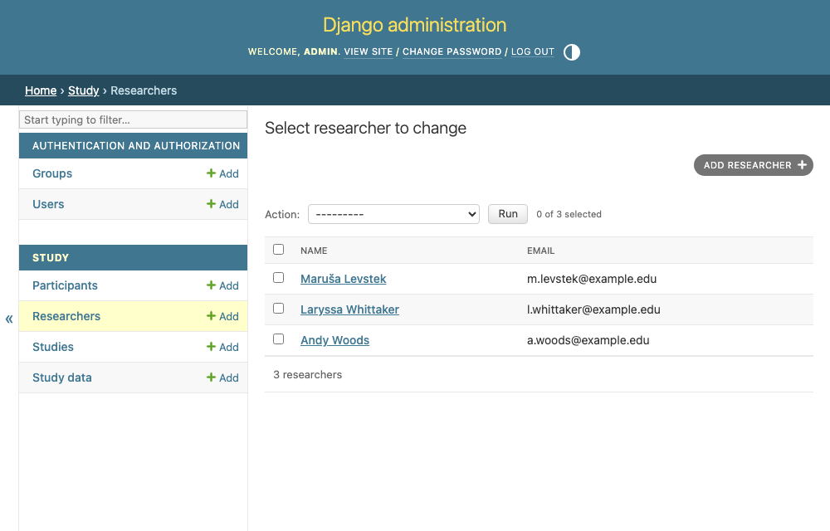Open the Change Password link
This screenshot has height=531, width=830.
pos(452,51)
